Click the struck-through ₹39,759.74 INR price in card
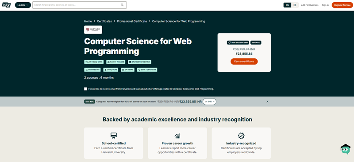The image size is (354, 162). coord(244,49)
